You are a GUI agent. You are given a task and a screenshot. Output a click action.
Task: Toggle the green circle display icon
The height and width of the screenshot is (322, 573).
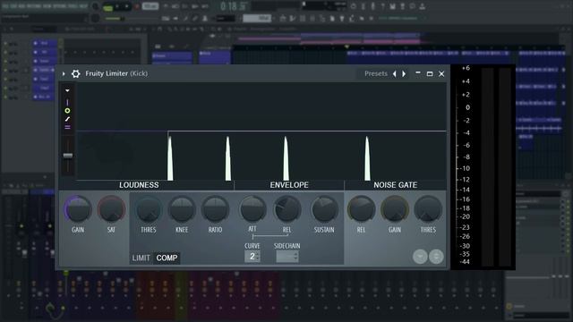click(x=67, y=111)
